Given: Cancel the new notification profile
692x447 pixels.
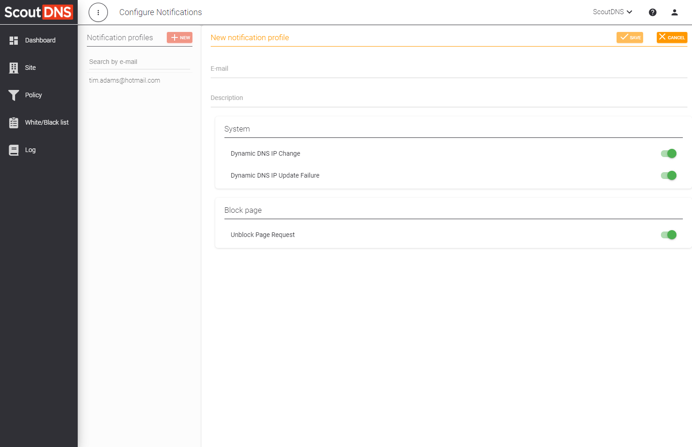Looking at the screenshot, I should pos(672,37).
